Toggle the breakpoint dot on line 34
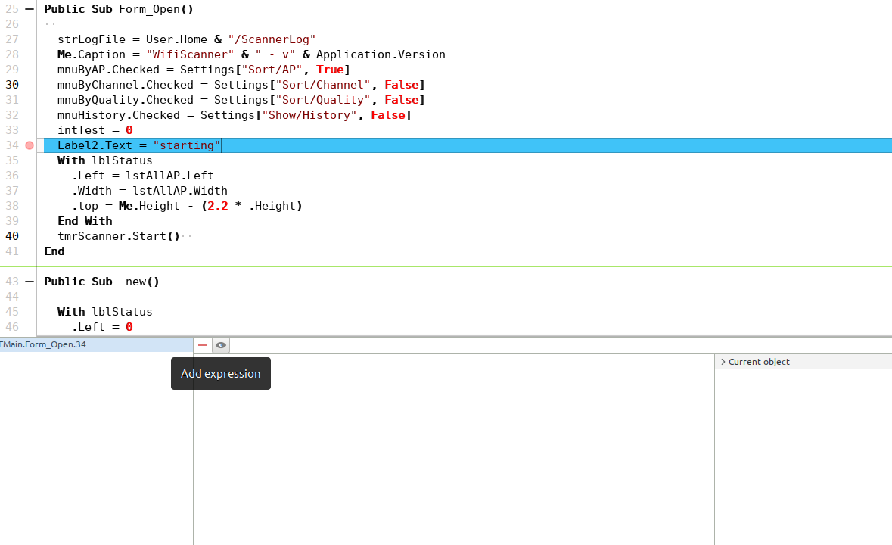 [x=30, y=145]
